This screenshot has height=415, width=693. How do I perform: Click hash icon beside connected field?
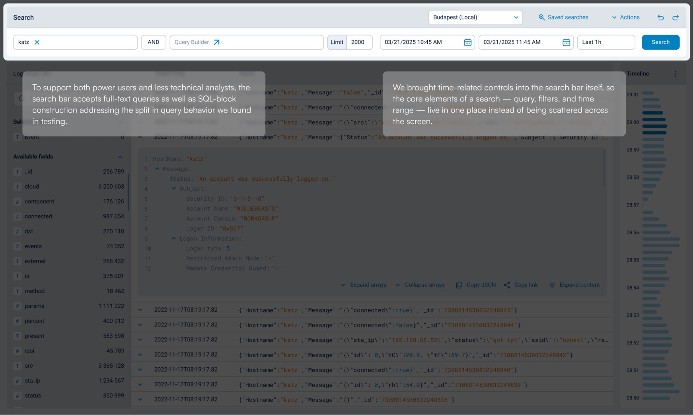[x=18, y=216]
